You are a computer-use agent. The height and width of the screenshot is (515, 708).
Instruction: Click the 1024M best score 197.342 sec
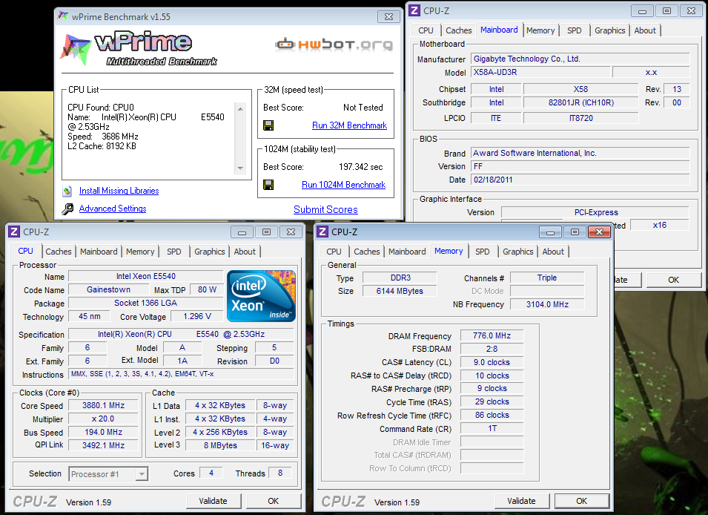(x=361, y=167)
